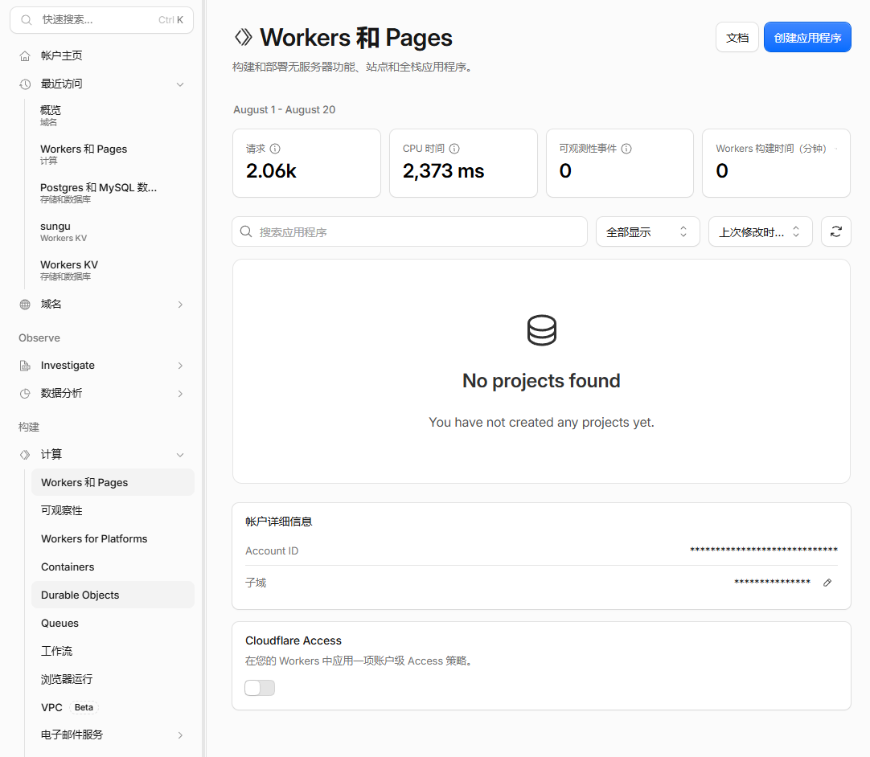Expand the 数据分析 section chevron
The image size is (870, 757).
point(180,394)
